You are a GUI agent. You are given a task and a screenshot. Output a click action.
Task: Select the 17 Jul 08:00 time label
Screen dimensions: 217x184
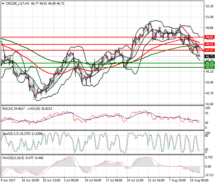click(x=114, y=180)
